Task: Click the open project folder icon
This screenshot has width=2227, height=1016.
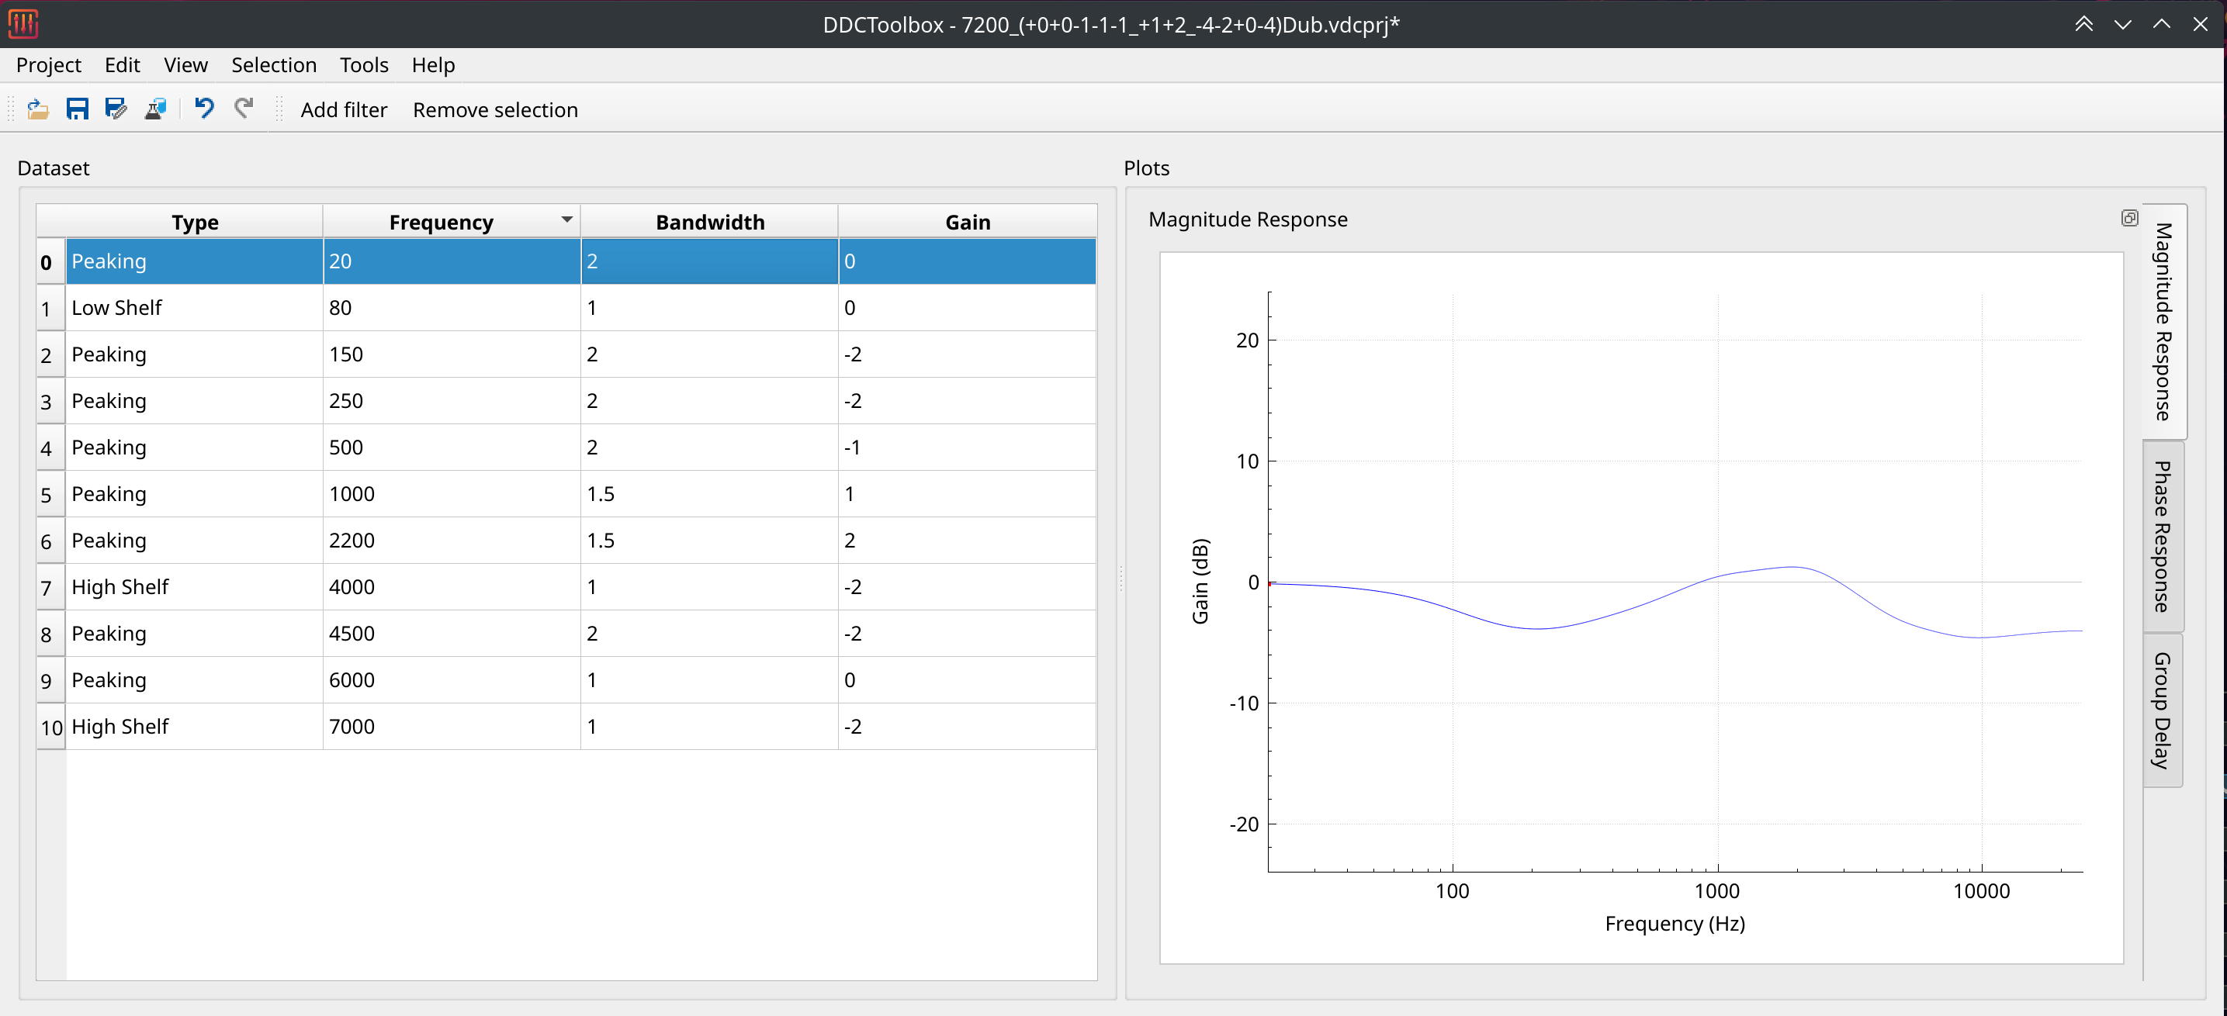Action: point(38,109)
